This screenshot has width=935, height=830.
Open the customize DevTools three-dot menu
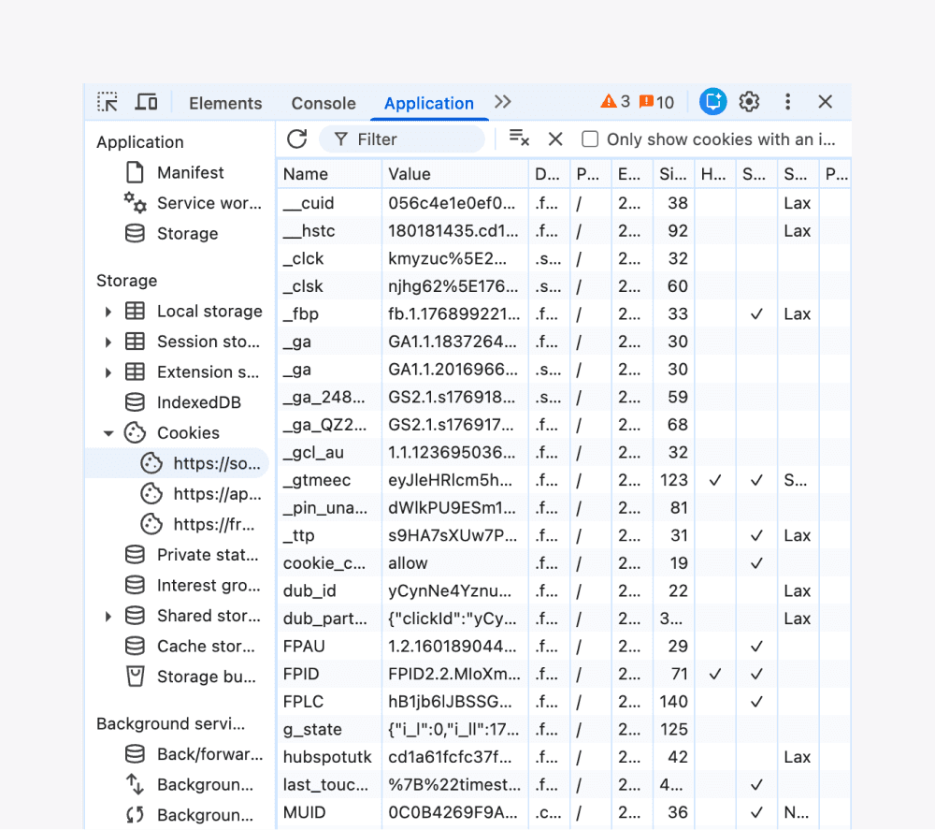click(x=787, y=101)
